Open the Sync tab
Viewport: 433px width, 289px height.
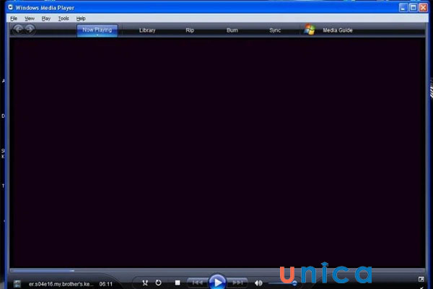coord(275,30)
